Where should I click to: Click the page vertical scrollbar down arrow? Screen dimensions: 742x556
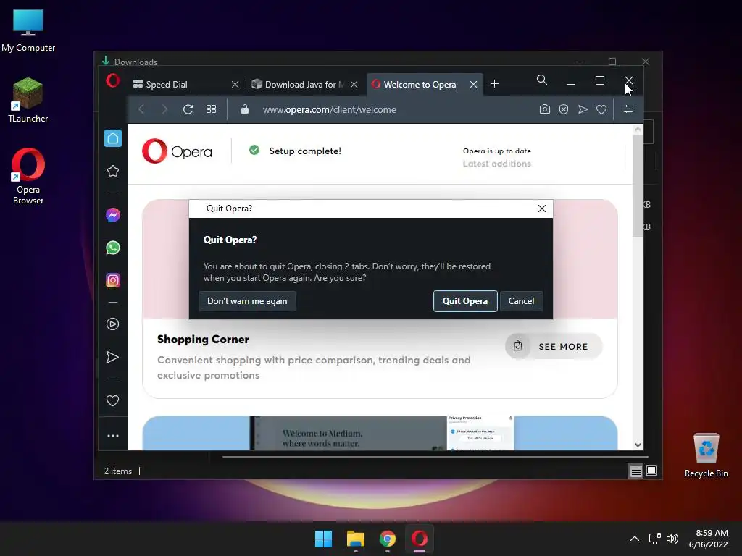coord(638,445)
